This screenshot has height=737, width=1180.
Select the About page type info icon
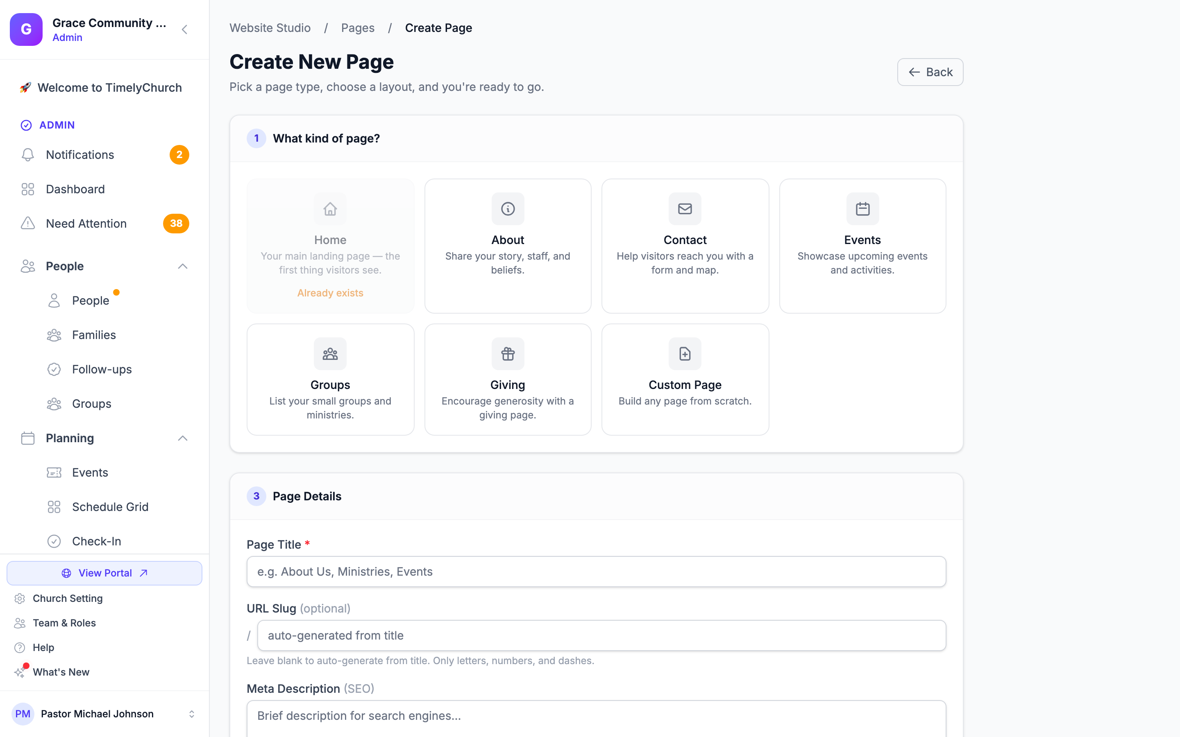click(508, 209)
